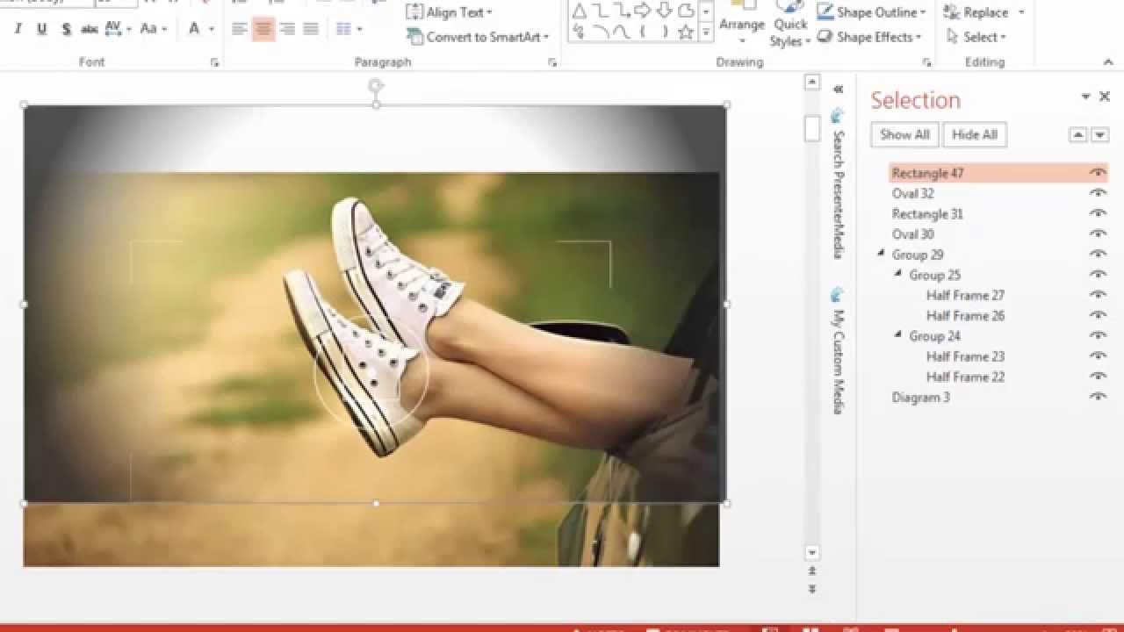Image resolution: width=1124 pixels, height=632 pixels.
Task: Open the Shape Effects dropdown
Action: coord(869,37)
